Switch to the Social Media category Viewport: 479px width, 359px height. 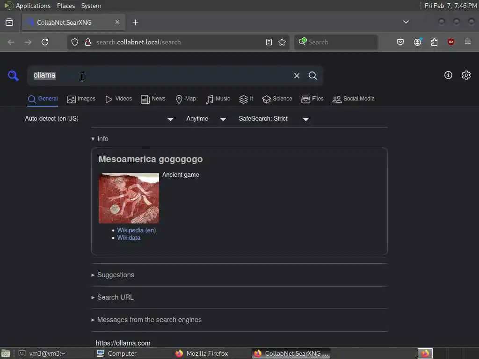[353, 99]
